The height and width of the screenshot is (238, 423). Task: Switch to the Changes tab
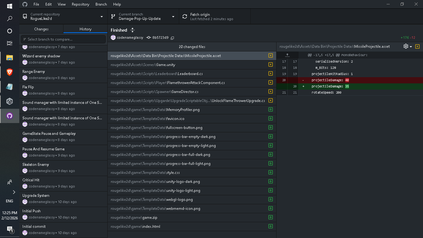pos(41,29)
